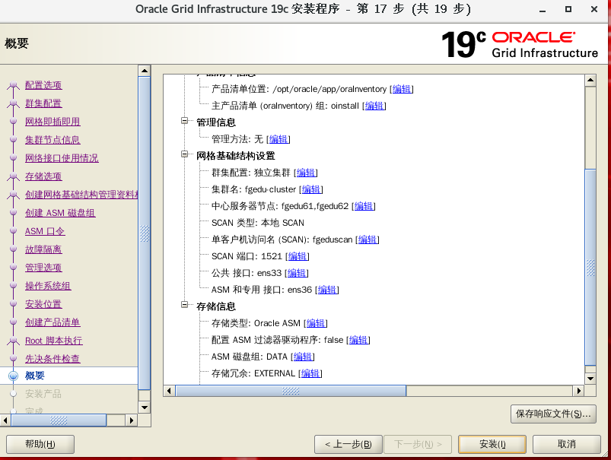The image size is (611, 460).
Task: Edit the cluster name fgedu-cluster
Action: coord(311,189)
